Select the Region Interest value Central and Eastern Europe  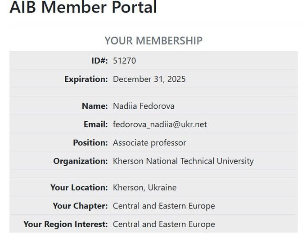164,224
